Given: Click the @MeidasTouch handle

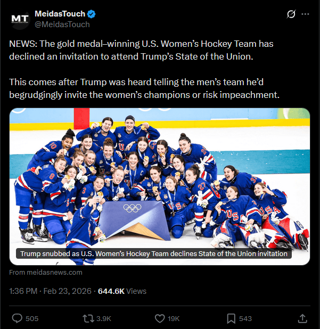Looking at the screenshot, I should tap(62, 24).
